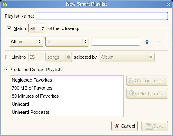Open the Album field dropdown in rule row
The image size is (173, 136).
click(x=26, y=42)
